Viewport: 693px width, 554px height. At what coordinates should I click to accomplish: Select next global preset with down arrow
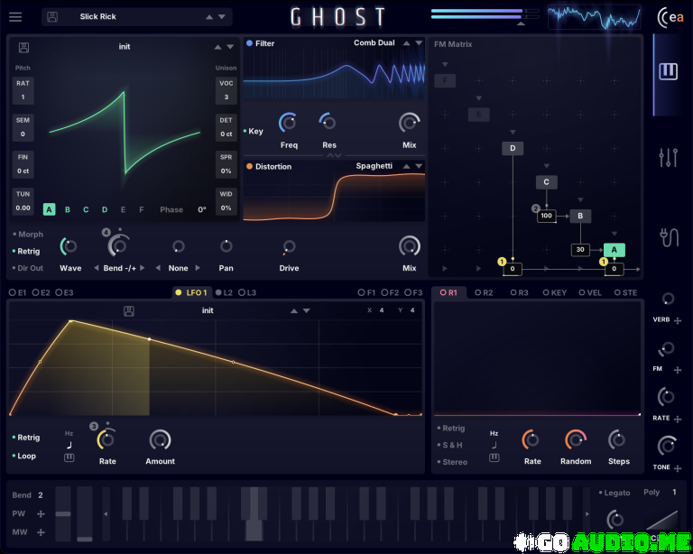pyautogui.click(x=222, y=17)
